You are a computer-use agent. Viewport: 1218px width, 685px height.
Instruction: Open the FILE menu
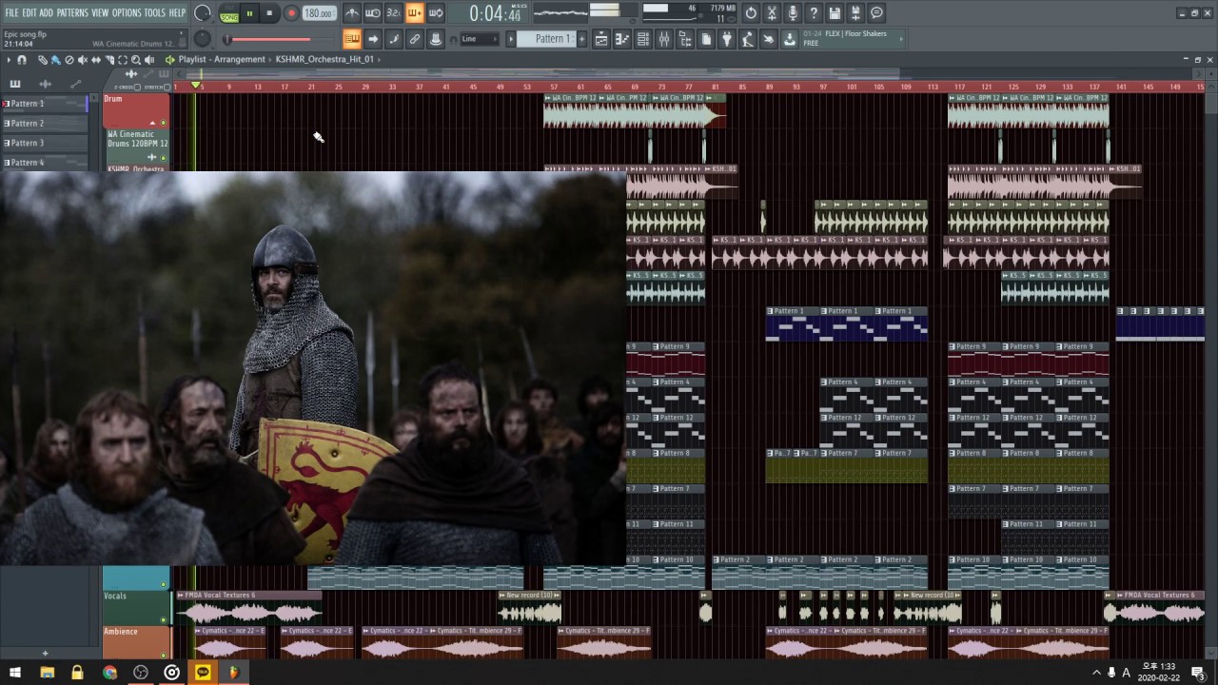pyautogui.click(x=11, y=13)
